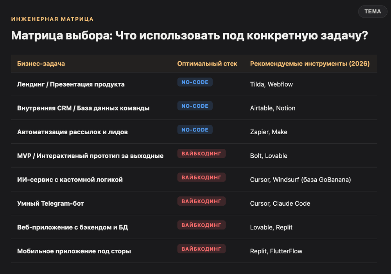This screenshot has width=391, height=274.
Task: Click the 'Бизнес-задача' column header
Action: (x=41, y=64)
